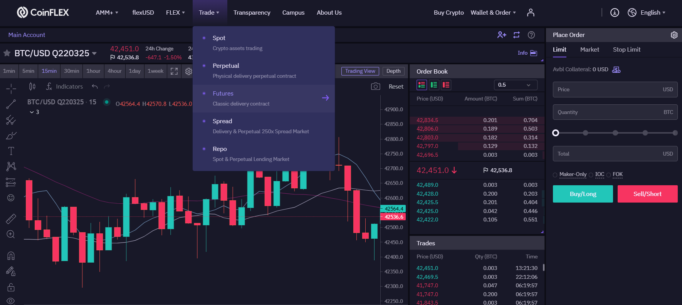Enable the Maker-Only option
682x305 pixels.
coord(555,175)
